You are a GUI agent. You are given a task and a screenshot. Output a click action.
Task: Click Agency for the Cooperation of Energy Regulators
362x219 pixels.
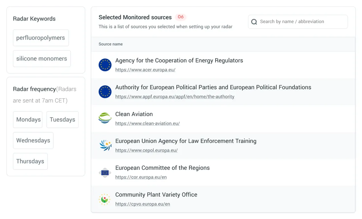pos(179,61)
